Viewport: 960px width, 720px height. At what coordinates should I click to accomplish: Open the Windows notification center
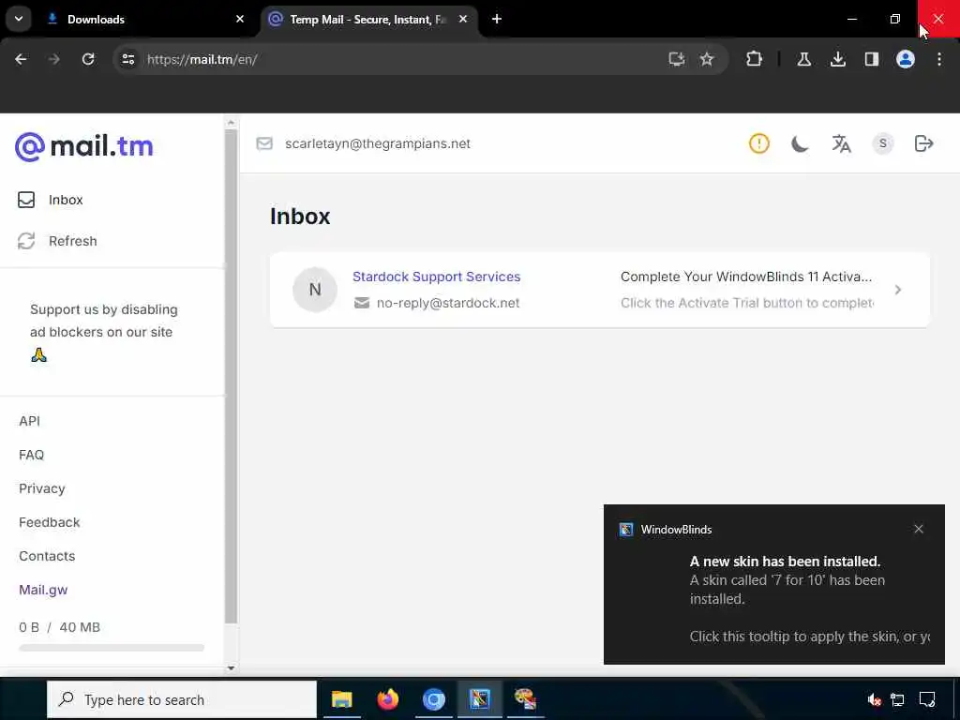pyautogui.click(x=927, y=699)
